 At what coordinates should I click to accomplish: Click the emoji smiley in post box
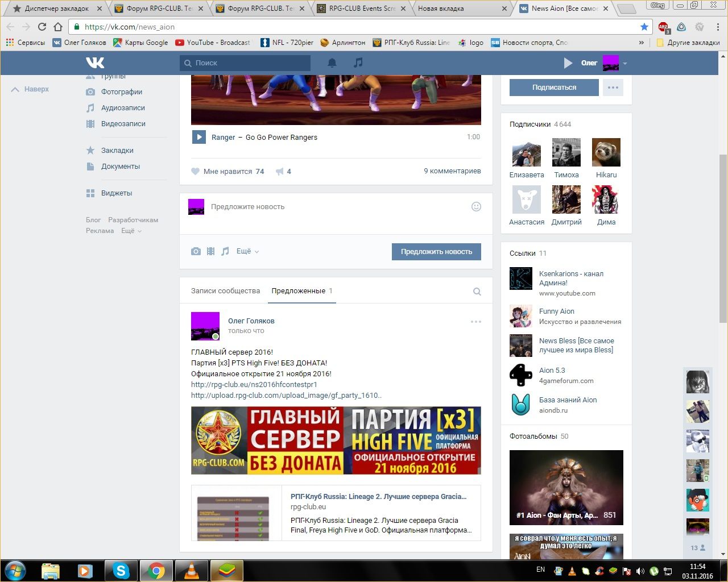coord(476,207)
